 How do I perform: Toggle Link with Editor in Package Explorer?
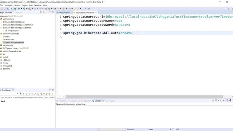[44, 12]
